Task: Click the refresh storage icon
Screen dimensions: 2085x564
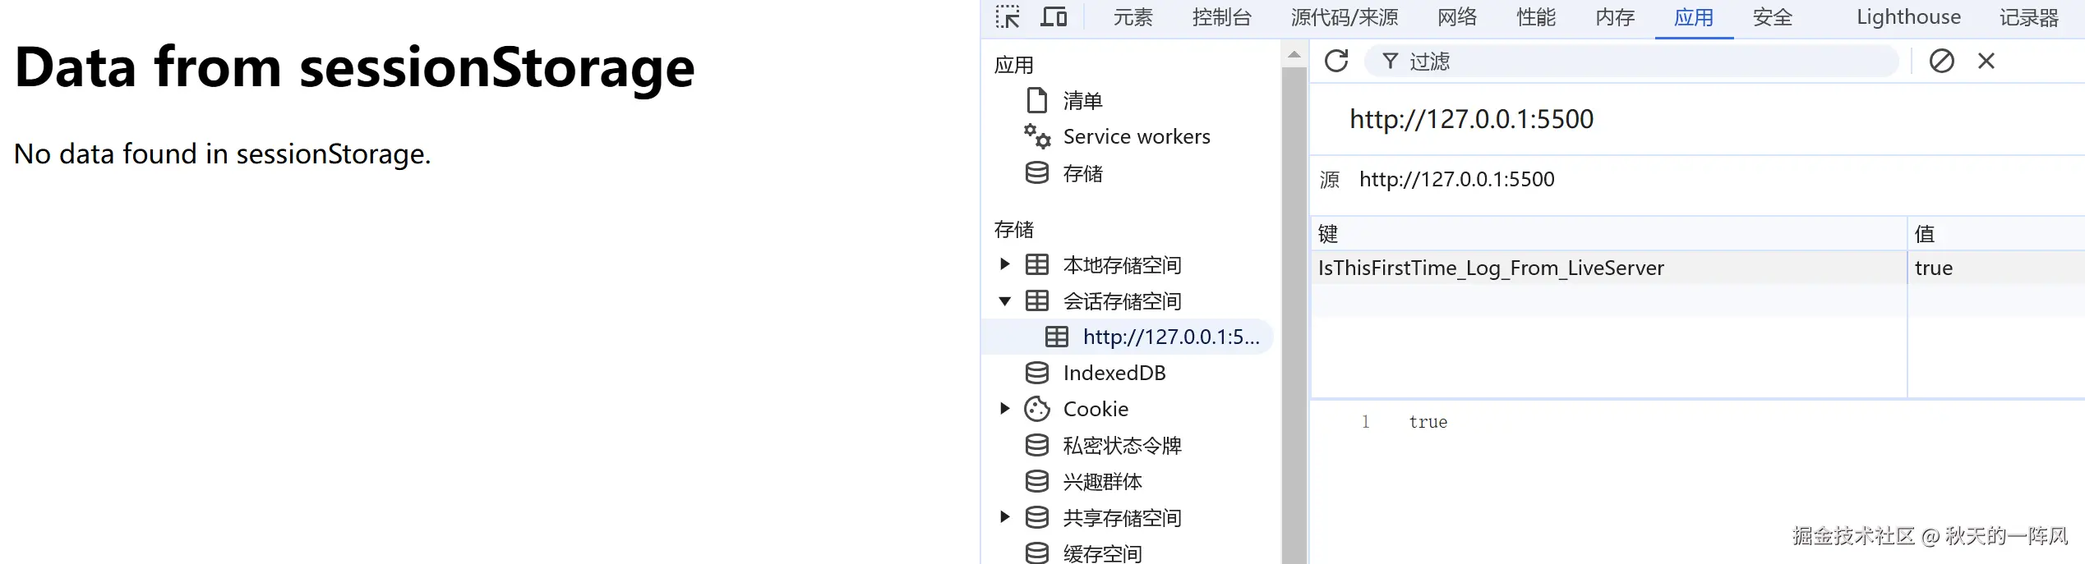Action: pos(1337,61)
